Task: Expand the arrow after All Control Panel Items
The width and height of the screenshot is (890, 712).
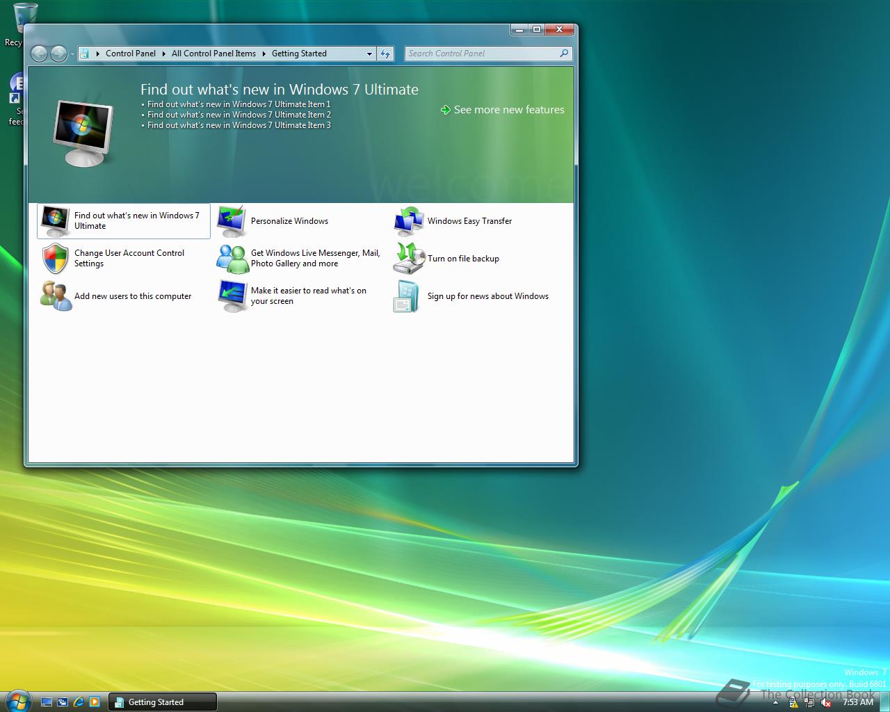Action: [264, 54]
